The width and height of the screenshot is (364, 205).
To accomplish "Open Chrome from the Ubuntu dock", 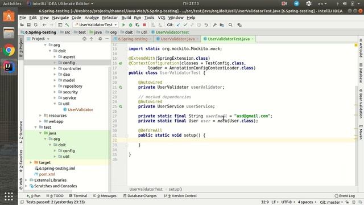I will 9,50.
